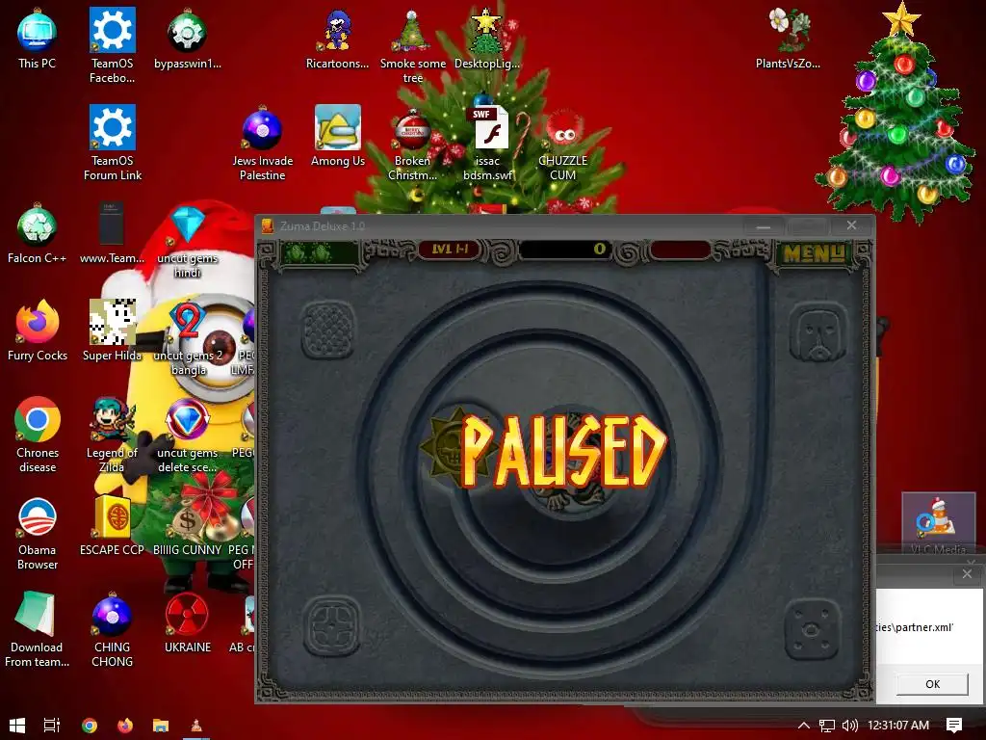Launch Chrome from the taskbar

[90, 725]
